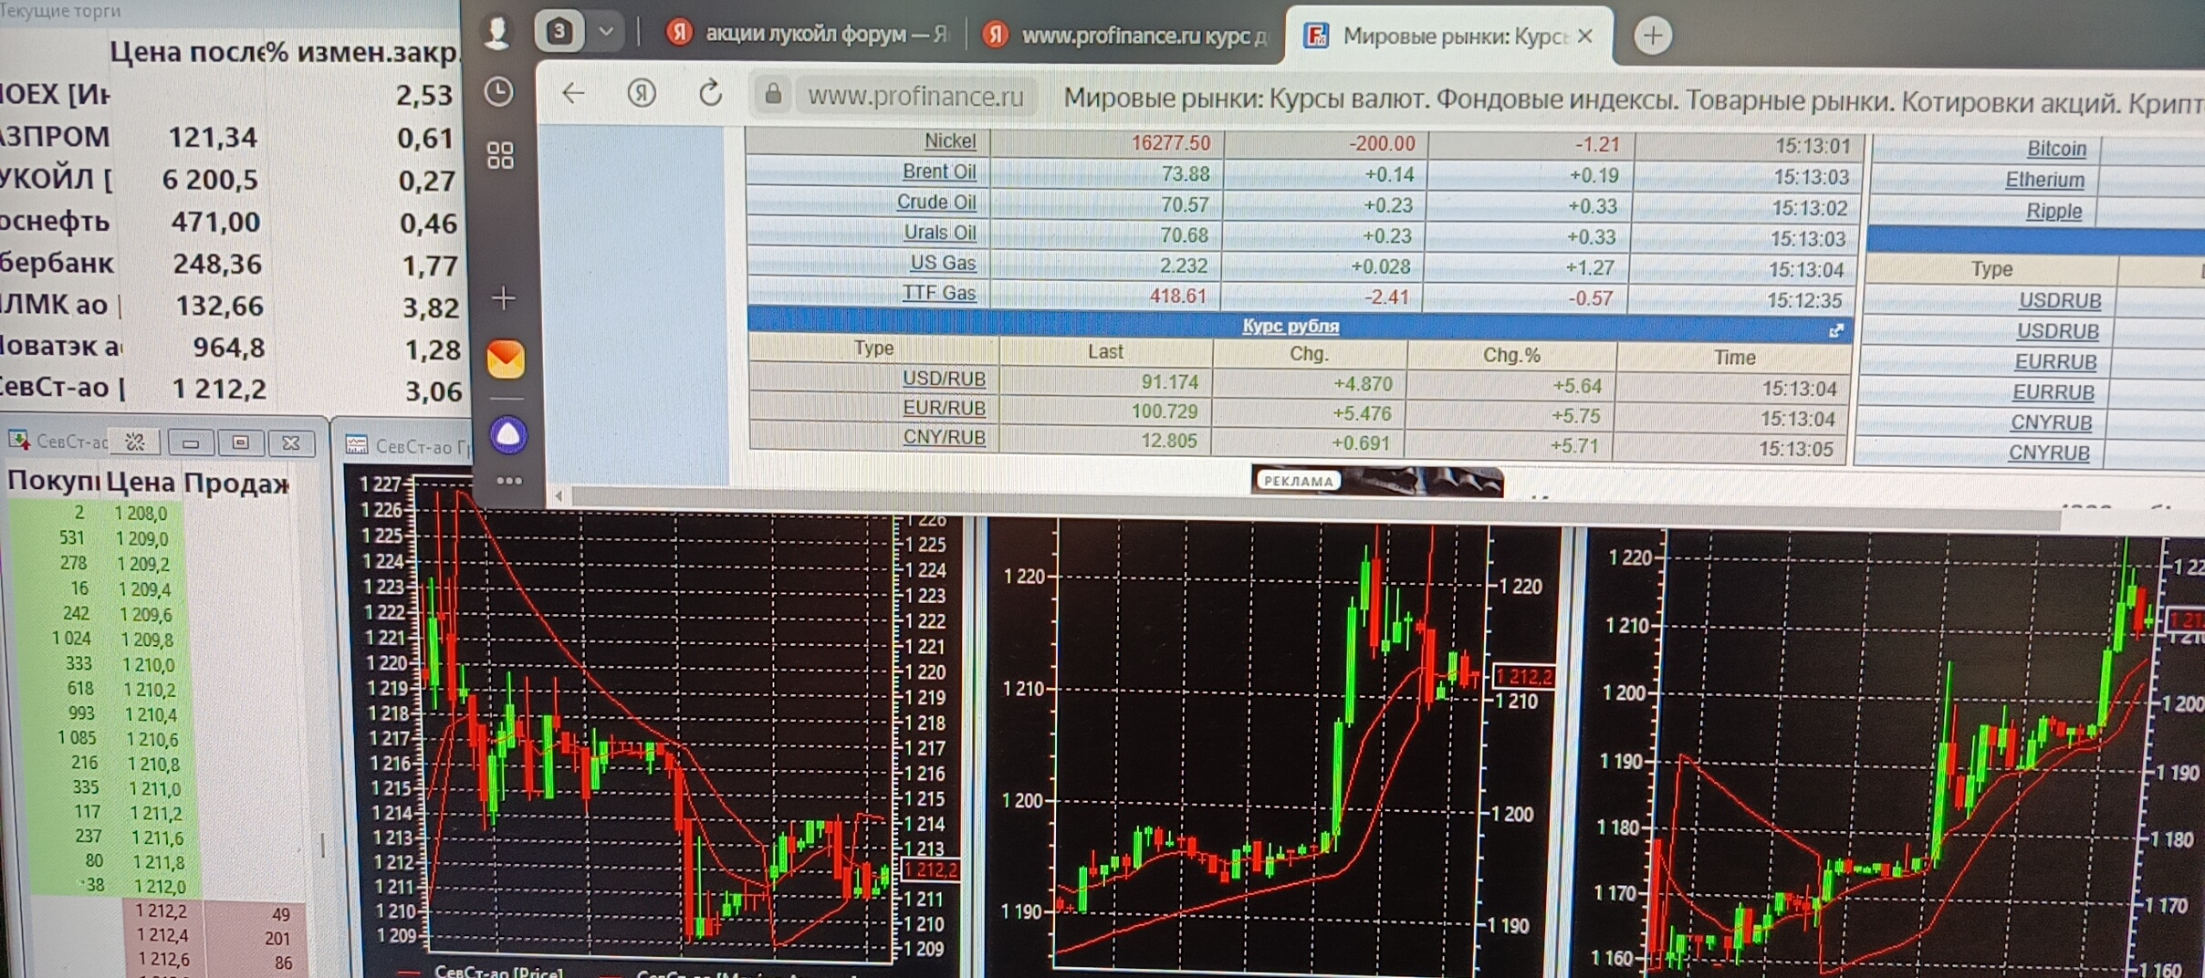
Task: Open the Crude Oil quote link
Action: pos(935,202)
